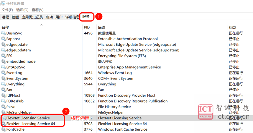The image size is (253, 133).
Task: Open the 查看(V) menu
Action: click(37, 10)
